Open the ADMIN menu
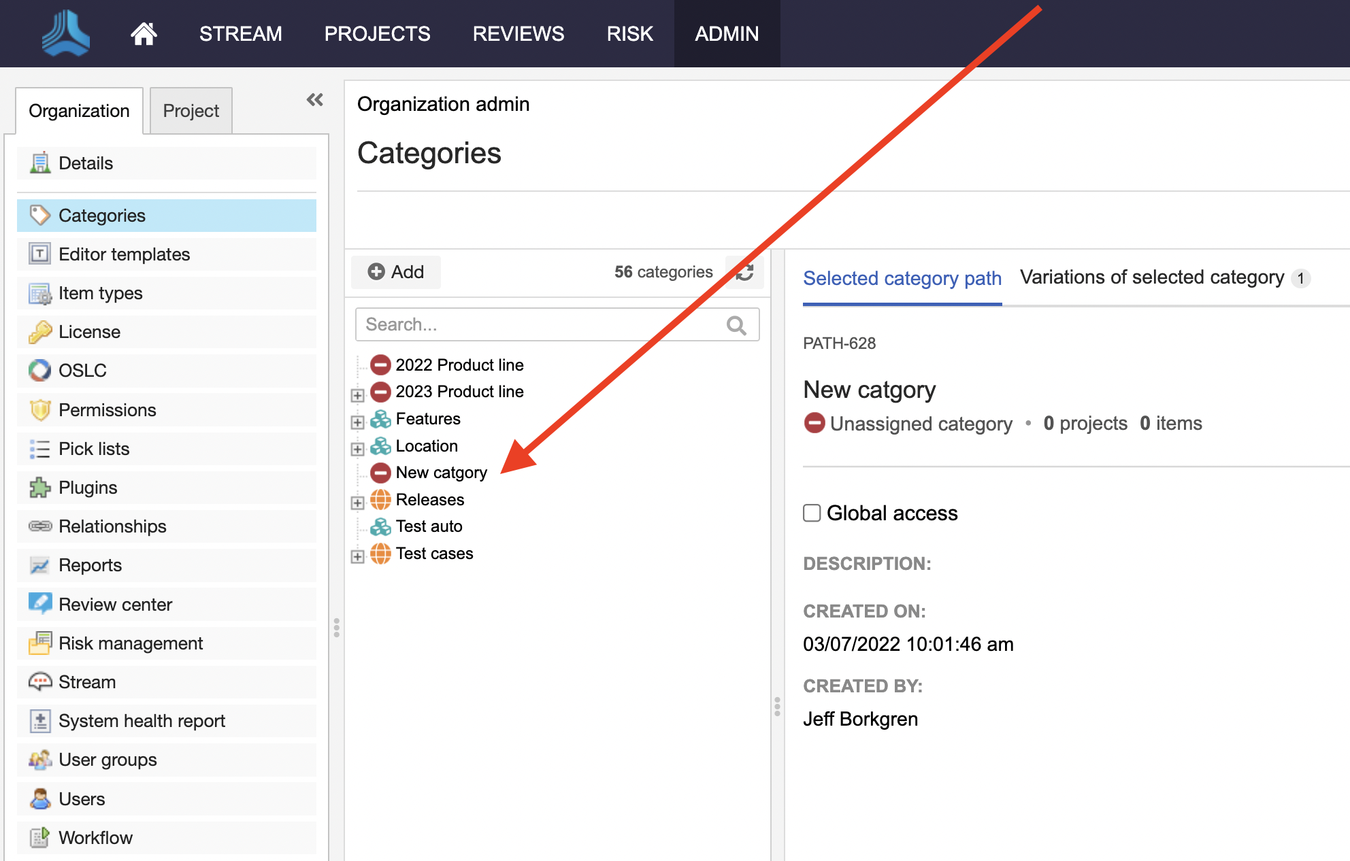The image size is (1350, 861). [727, 33]
